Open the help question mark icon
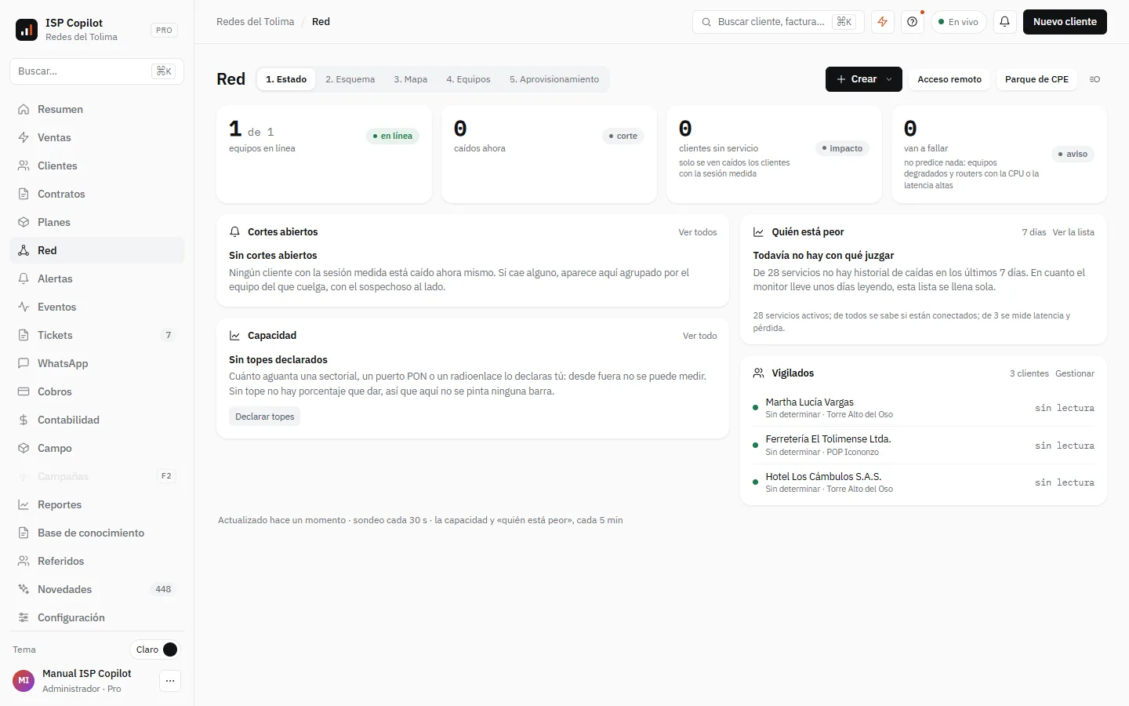Screen dimensions: 1129x706 click(913, 22)
